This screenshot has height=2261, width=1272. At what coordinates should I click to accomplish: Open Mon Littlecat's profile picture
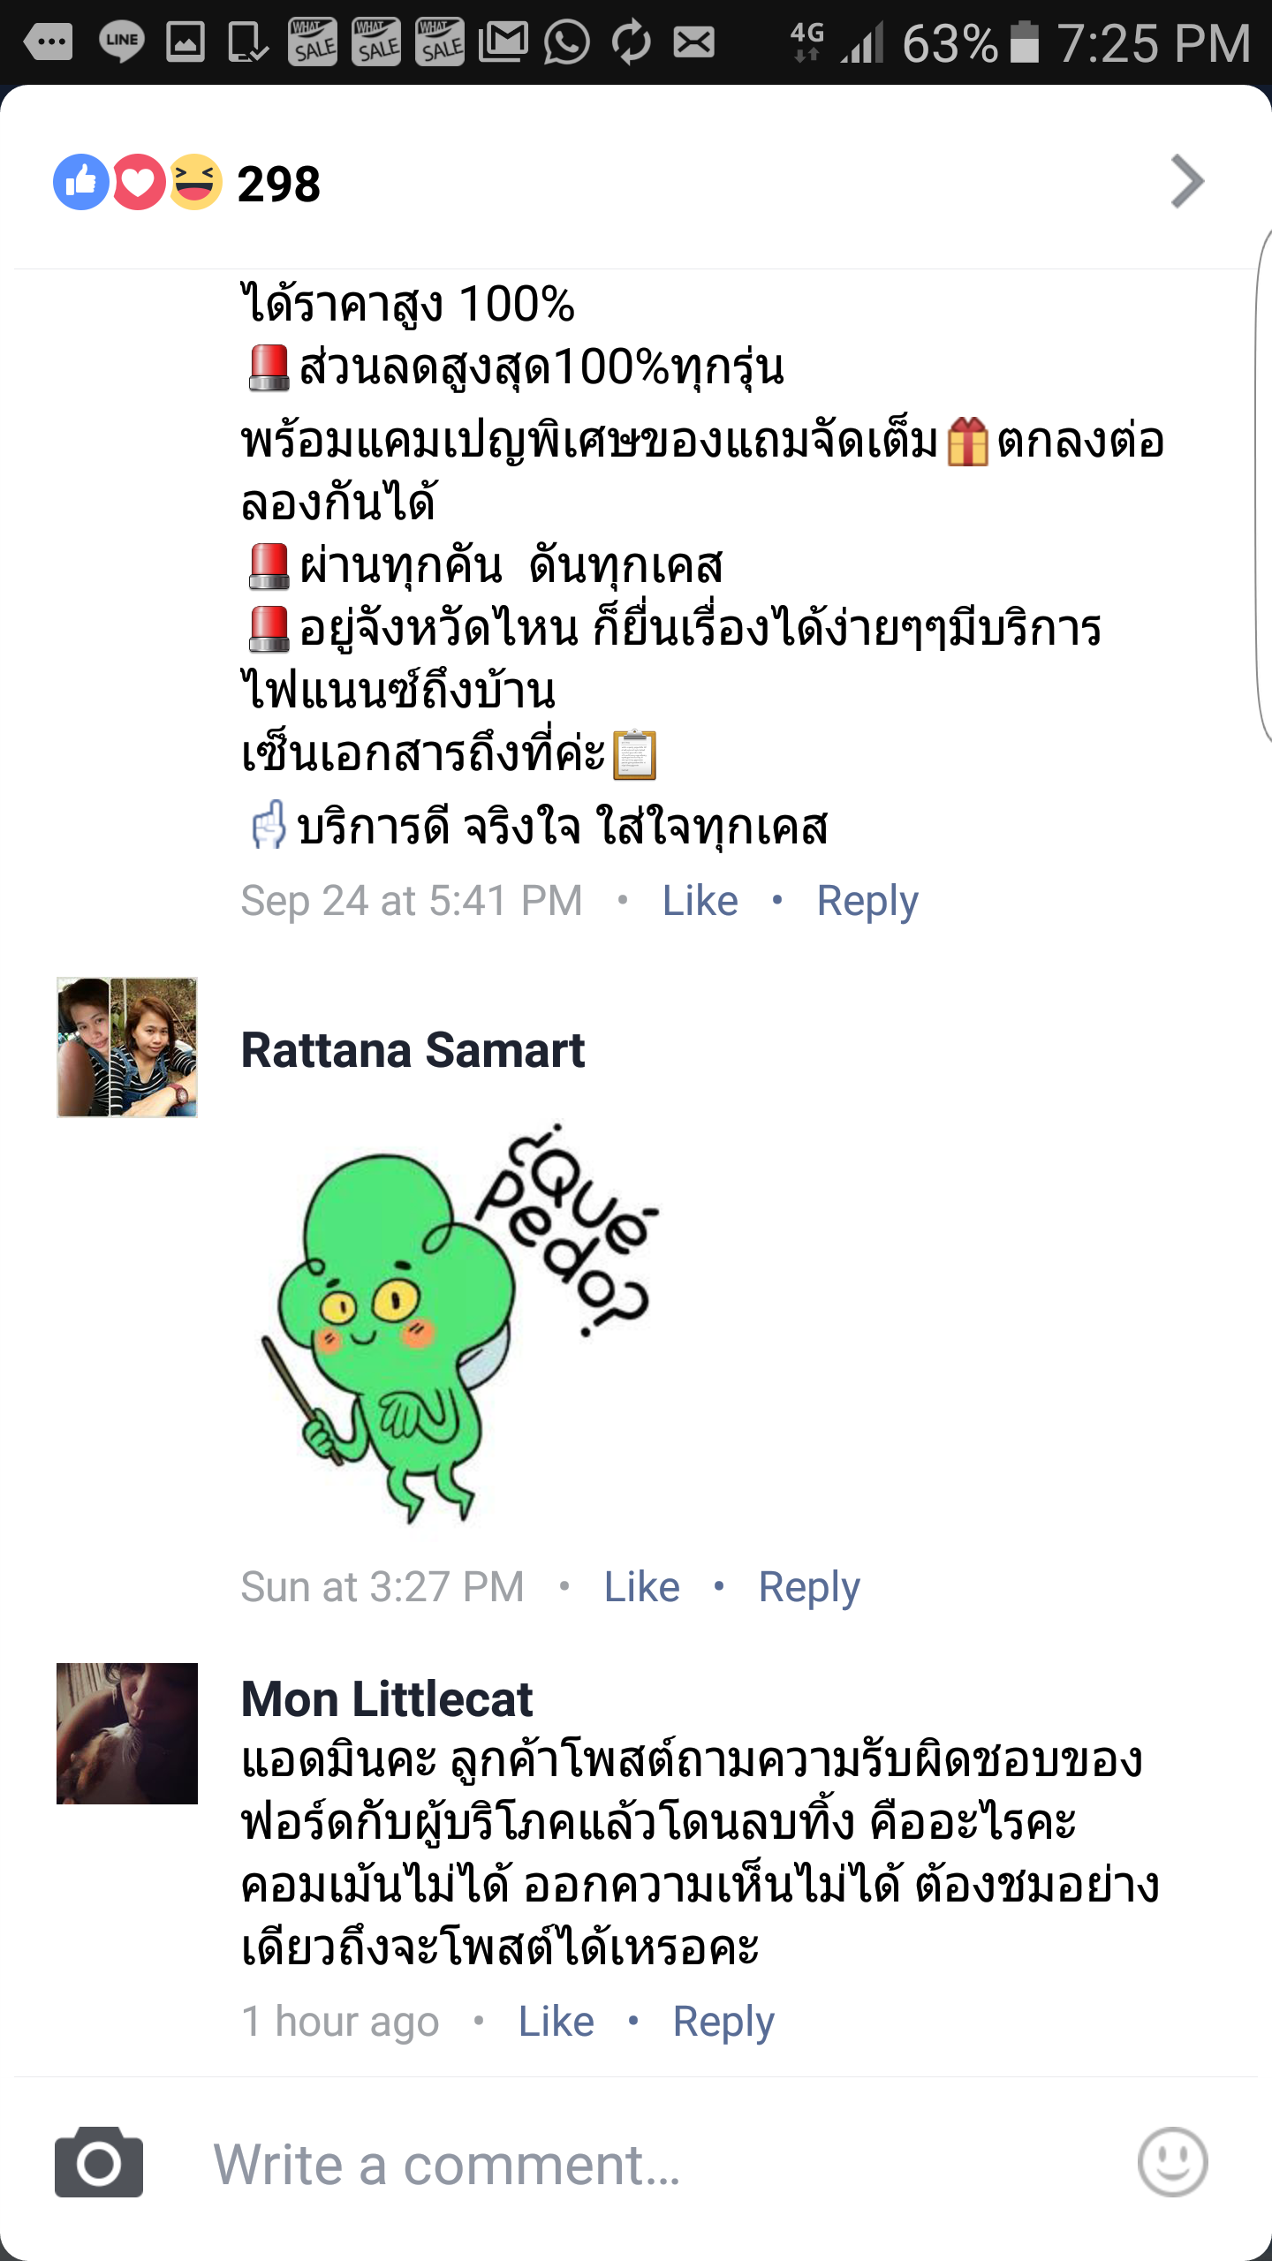pyautogui.click(x=127, y=1734)
